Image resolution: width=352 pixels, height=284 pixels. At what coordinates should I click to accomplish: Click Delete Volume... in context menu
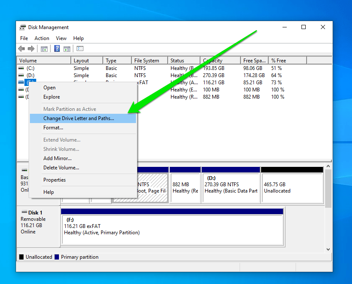pos(61,168)
